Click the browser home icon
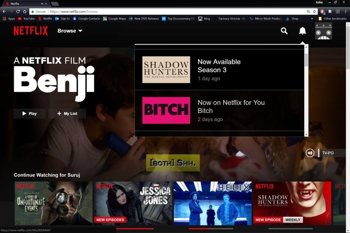 click(25, 11)
